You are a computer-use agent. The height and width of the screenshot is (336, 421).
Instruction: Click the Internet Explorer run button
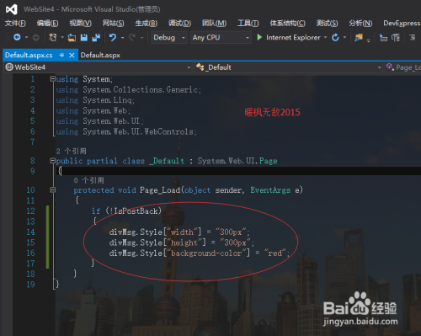[289, 37]
